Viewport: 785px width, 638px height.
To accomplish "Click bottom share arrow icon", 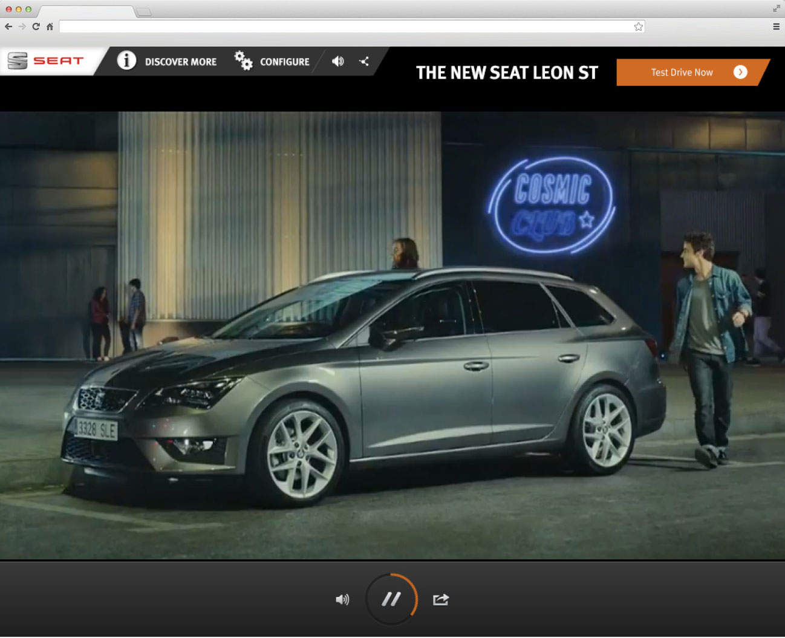I will (441, 599).
